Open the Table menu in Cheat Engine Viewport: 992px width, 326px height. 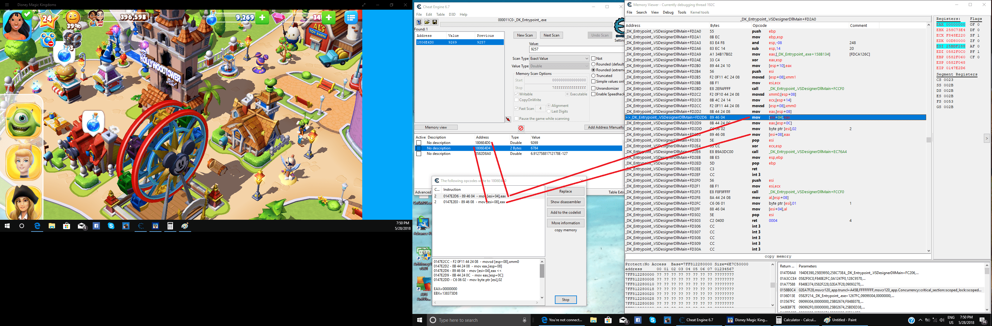440,14
